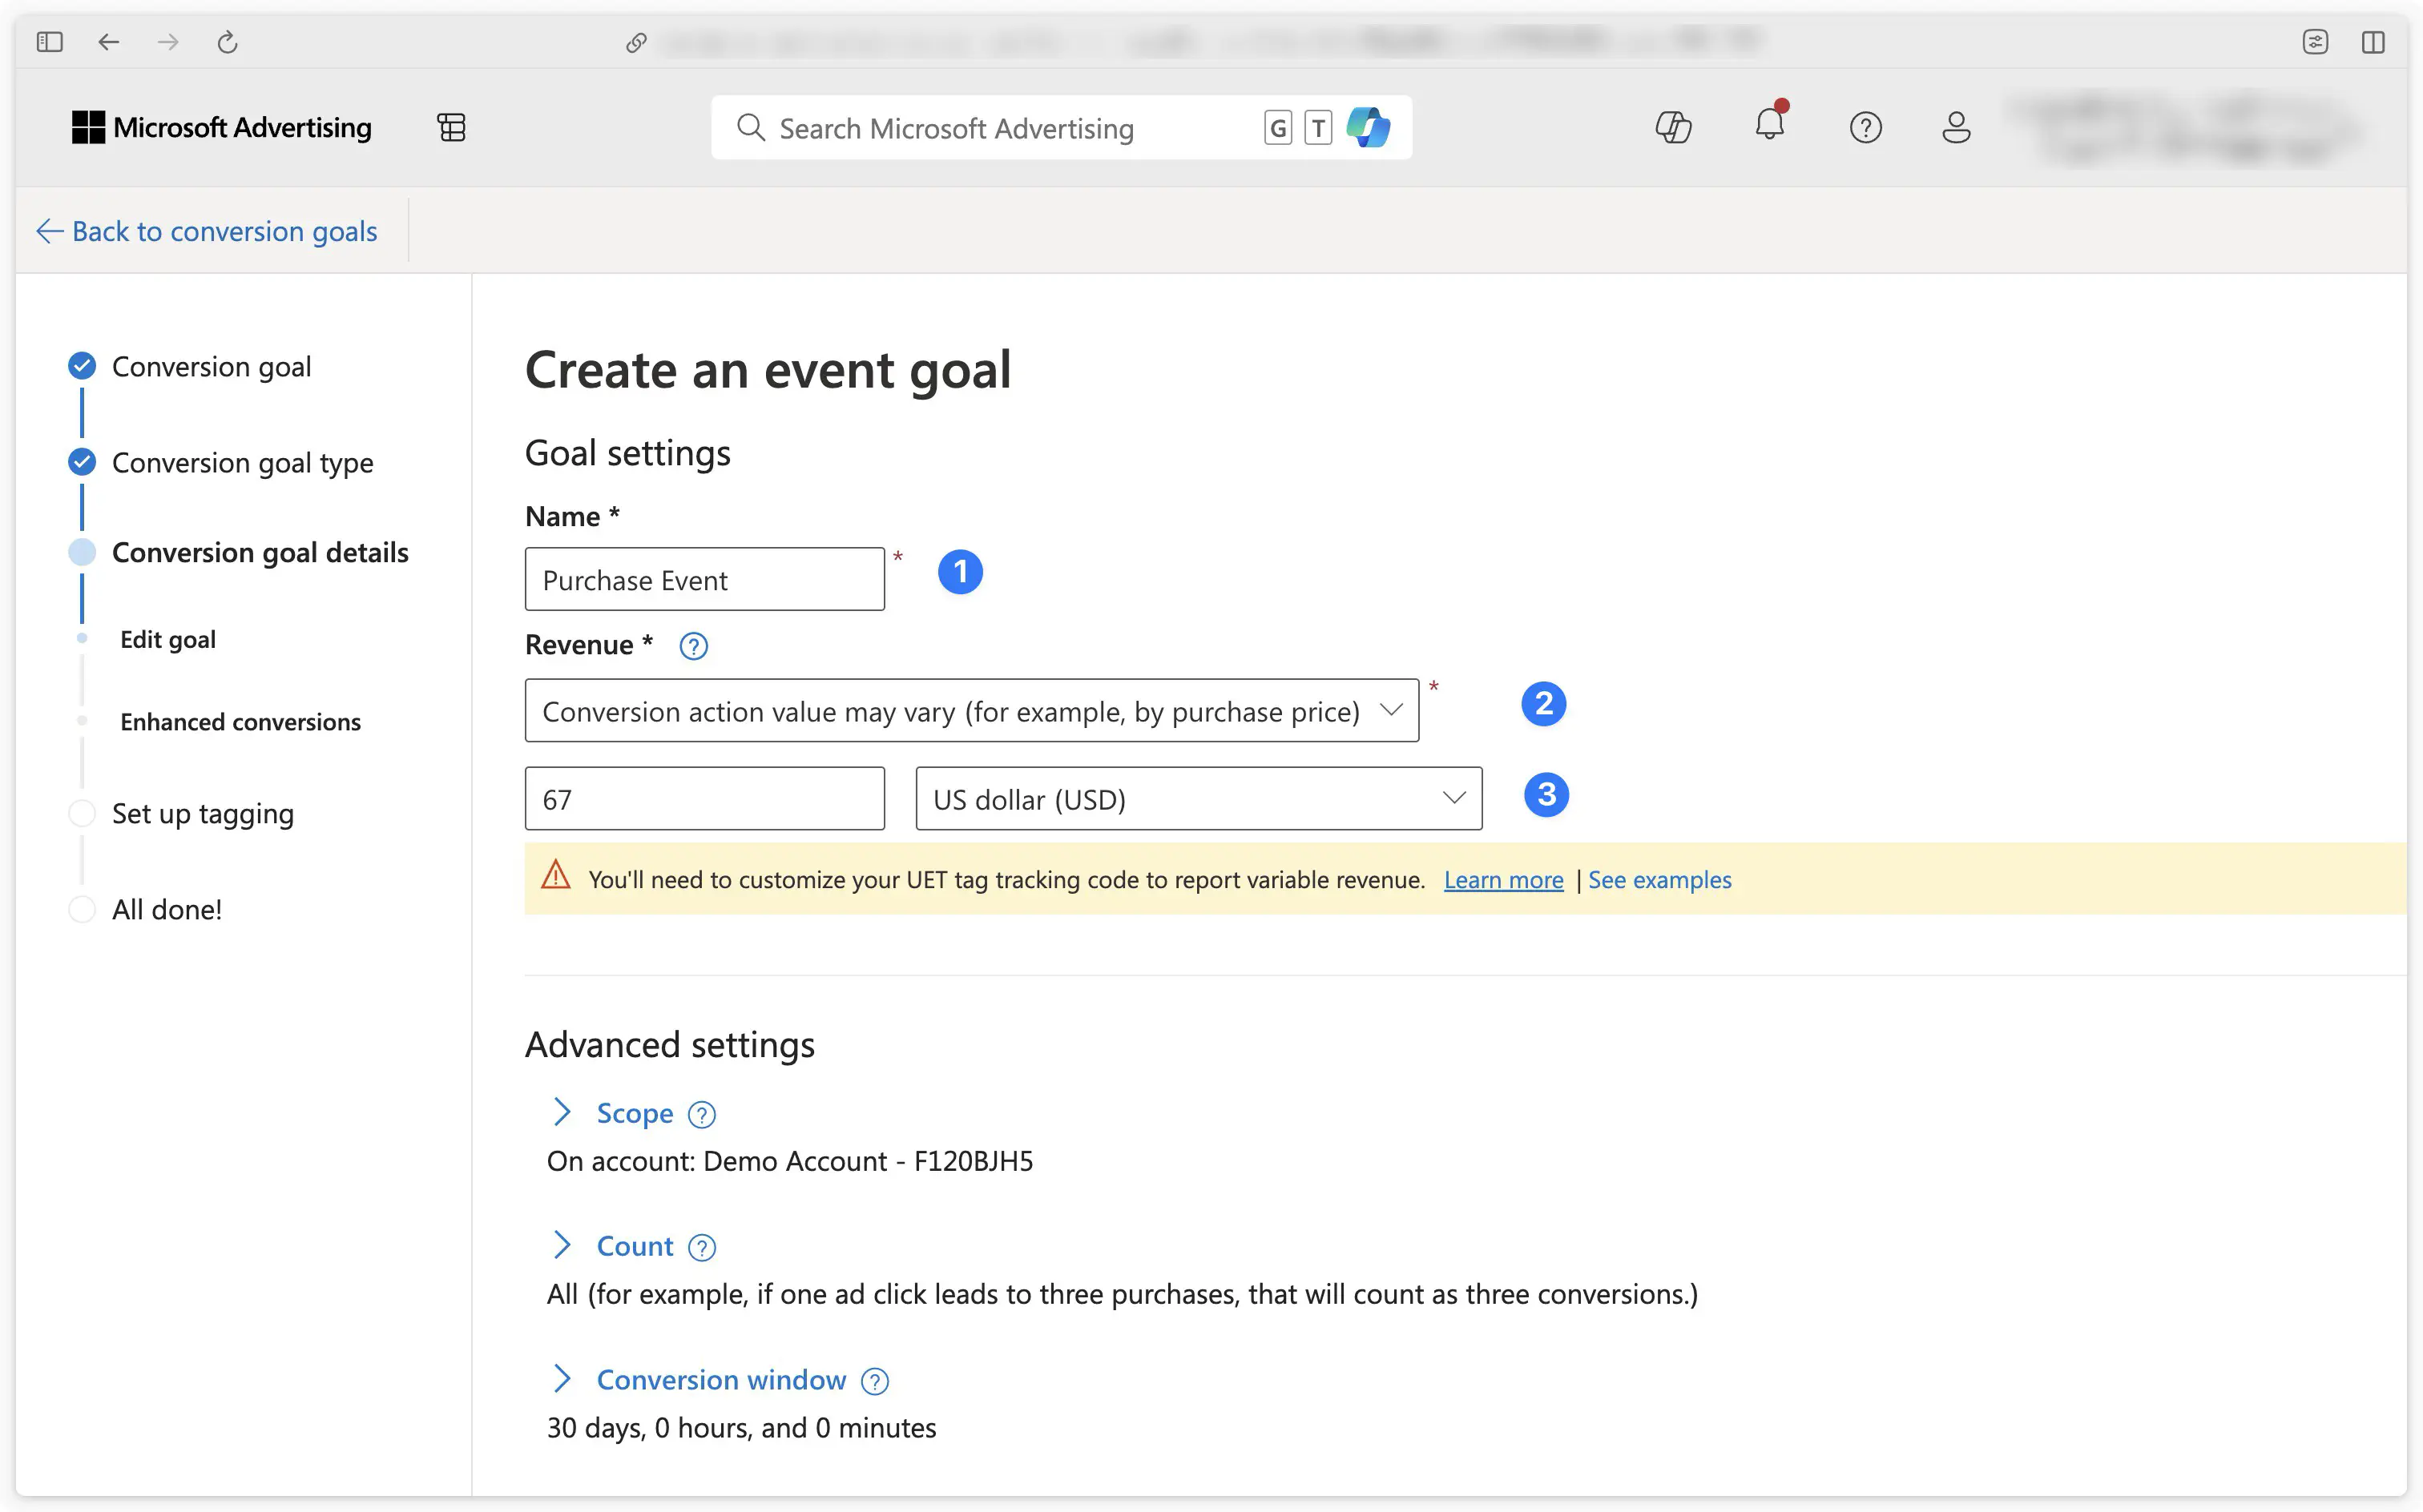Image resolution: width=2423 pixels, height=1512 pixels.
Task: Open the navigation table icon beside logo
Action: pos(451,127)
